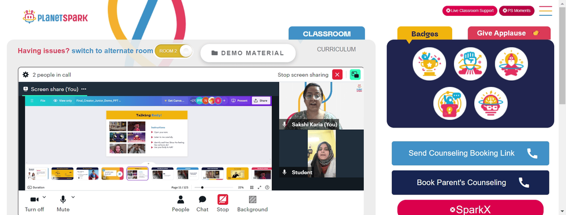
Task: Expand microphone options chevron beside Mute
Action: 73,197
